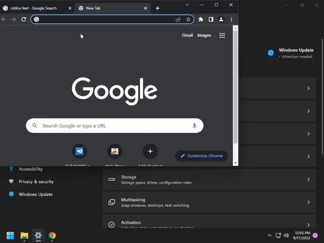Click Chrome icon on taskbar
The width and height of the screenshot is (324, 243).
coord(52,235)
